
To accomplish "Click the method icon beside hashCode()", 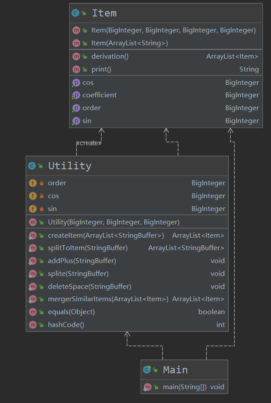I will [32, 325].
